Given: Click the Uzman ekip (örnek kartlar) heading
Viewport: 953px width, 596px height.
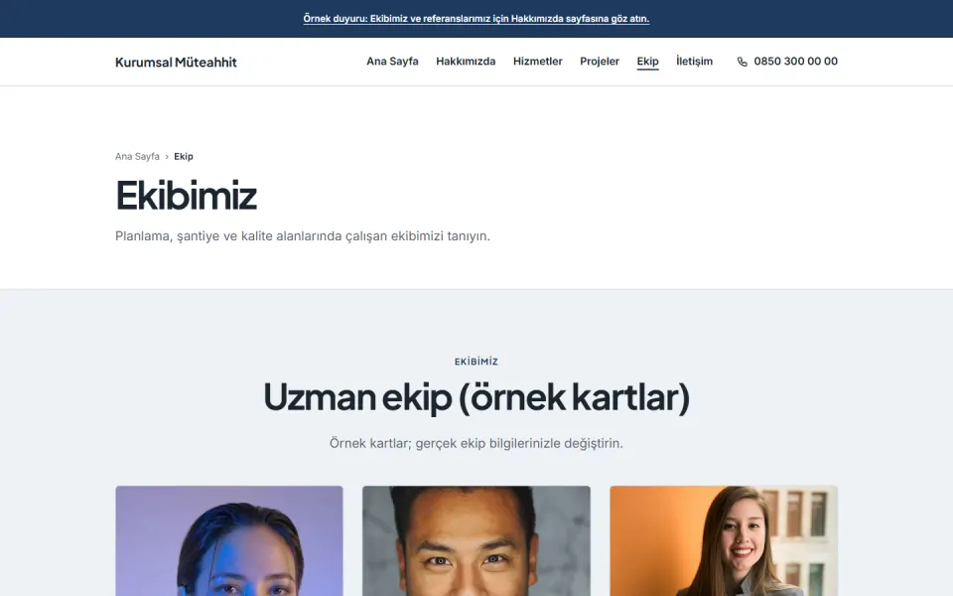Looking at the screenshot, I should [476, 397].
